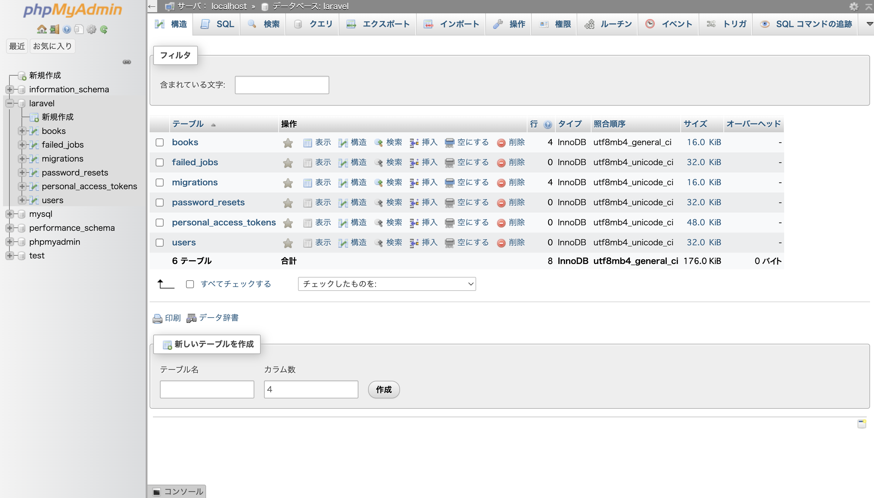Star the migrations table as favorite

point(288,183)
